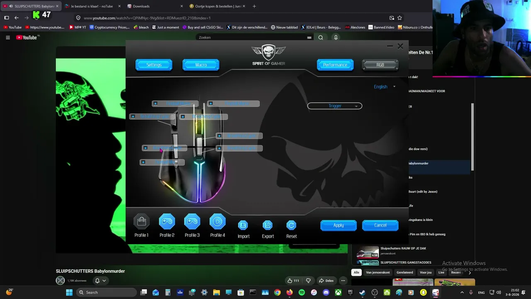
Task: Click the Windows taskbar Search box
Action: tap(106, 292)
